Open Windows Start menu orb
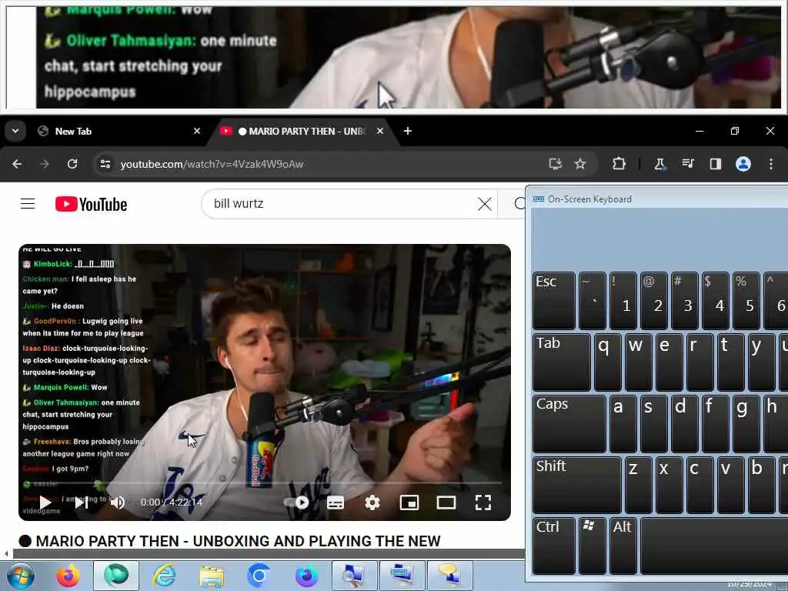The height and width of the screenshot is (591, 788). pyautogui.click(x=21, y=576)
